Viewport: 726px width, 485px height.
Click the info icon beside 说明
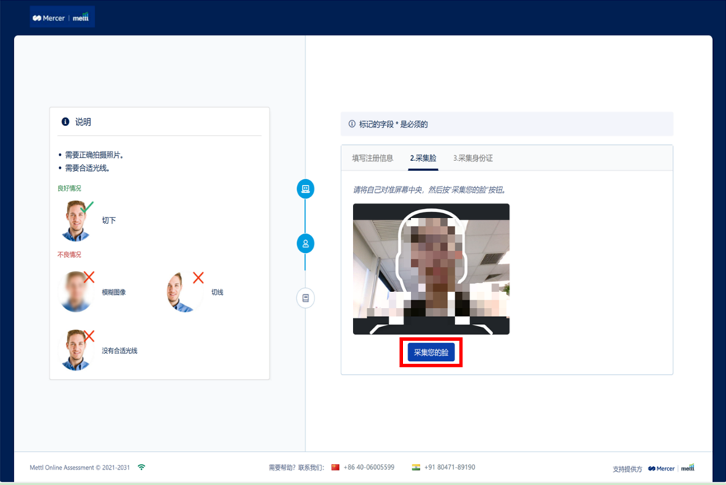65,122
